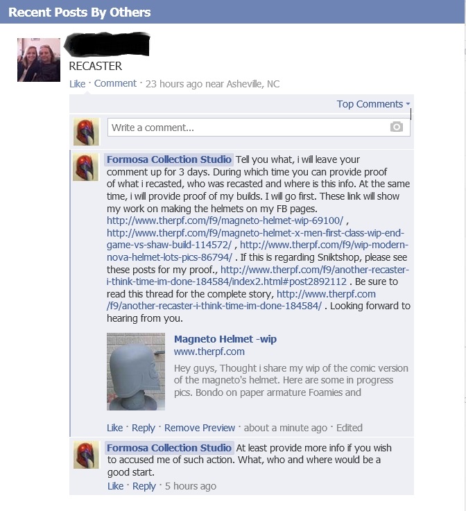Click the Write a comment field

point(259,127)
